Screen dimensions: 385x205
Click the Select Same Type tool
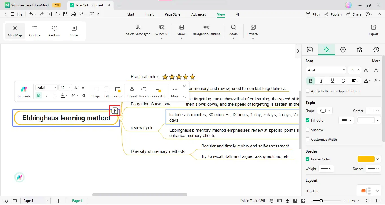138,30
